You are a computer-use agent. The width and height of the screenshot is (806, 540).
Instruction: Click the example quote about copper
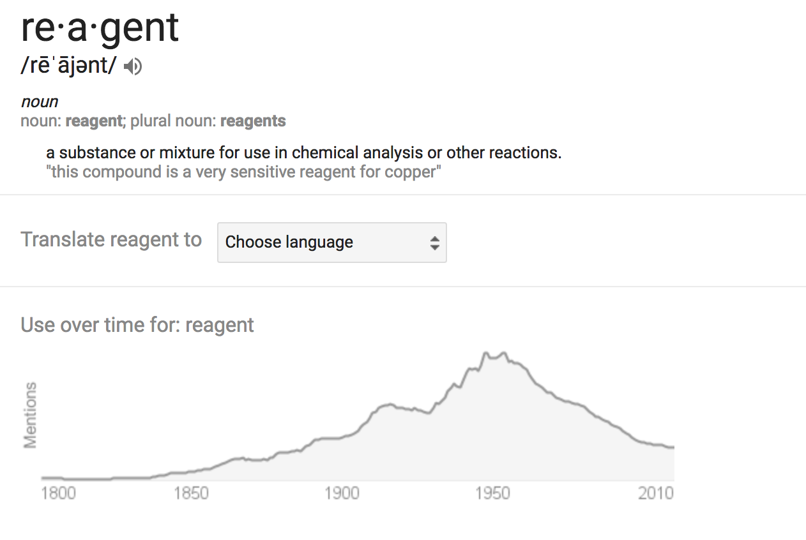point(244,172)
